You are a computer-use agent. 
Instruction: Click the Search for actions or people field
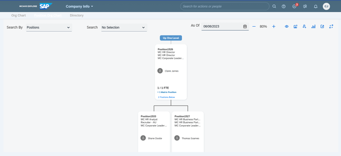click(225, 6)
